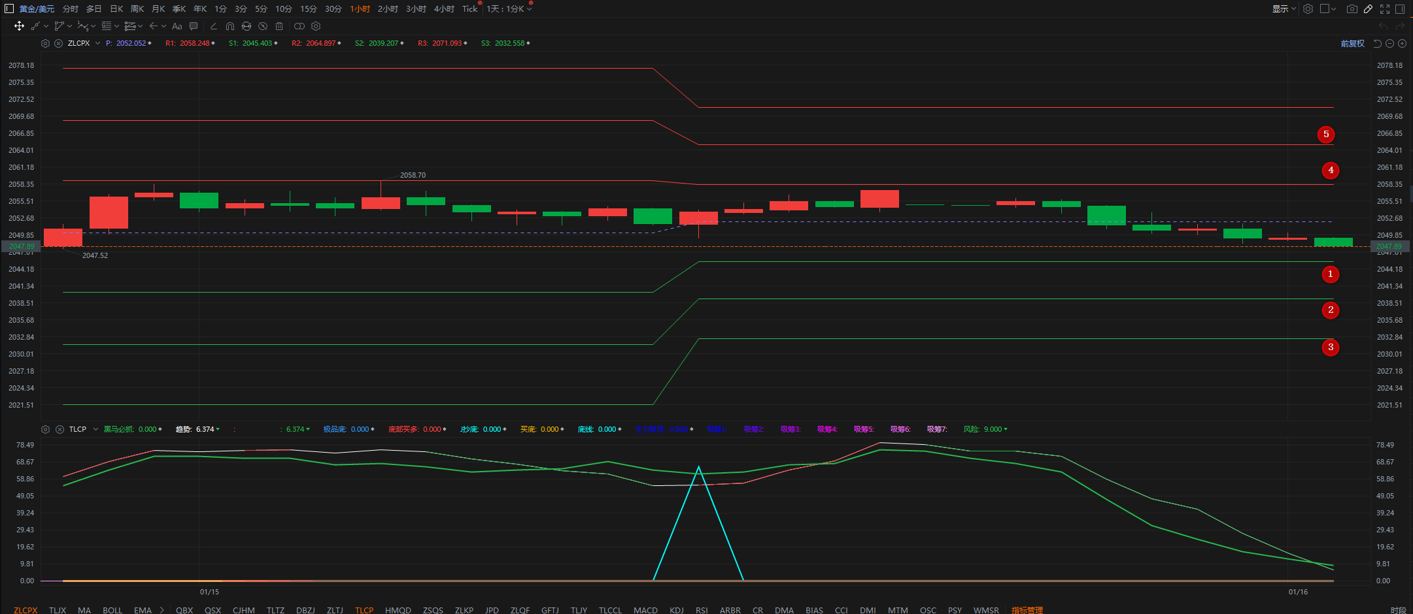Click the magnet snap tool icon
Viewport: 1413px width, 614px height.
pos(230,26)
